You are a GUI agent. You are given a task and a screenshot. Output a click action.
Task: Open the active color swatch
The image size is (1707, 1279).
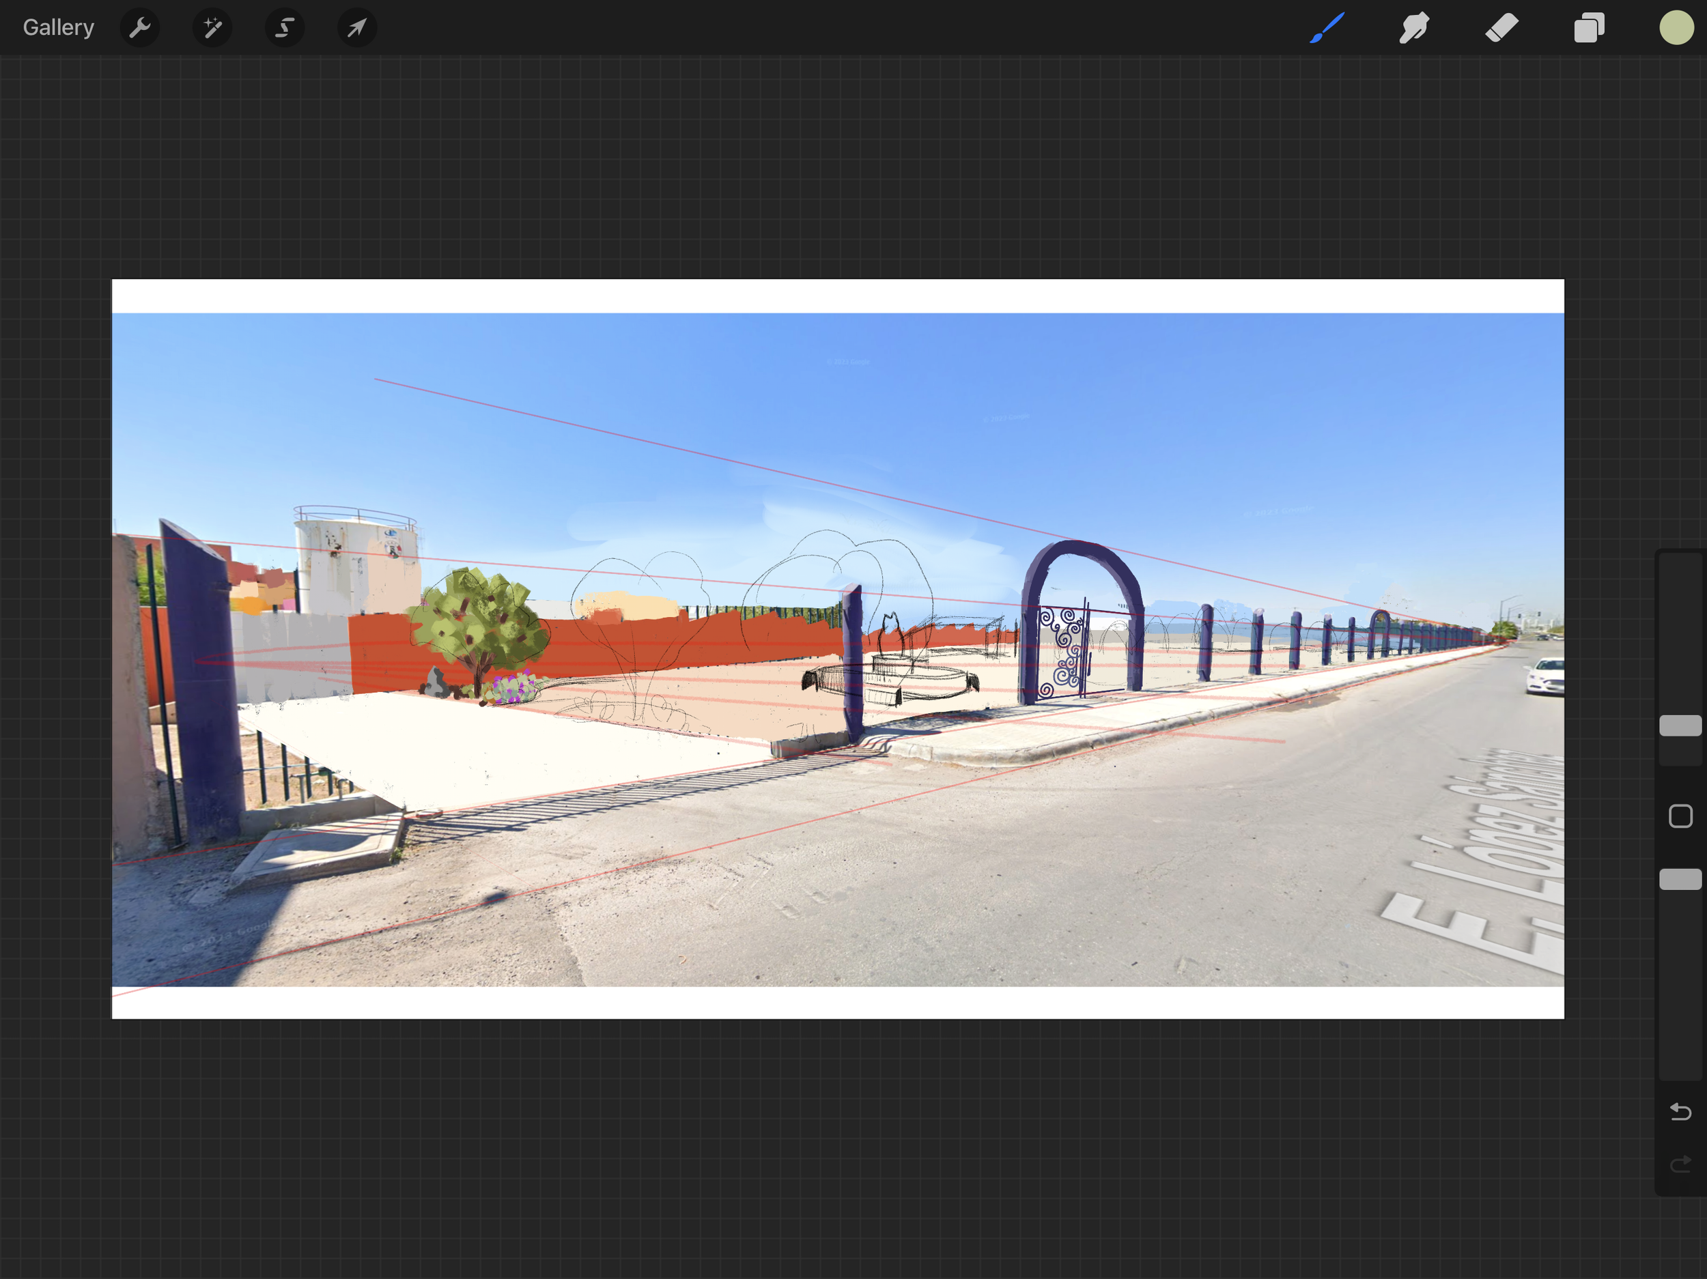tap(1676, 29)
